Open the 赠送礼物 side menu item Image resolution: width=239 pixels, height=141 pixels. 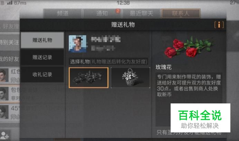point(42,40)
